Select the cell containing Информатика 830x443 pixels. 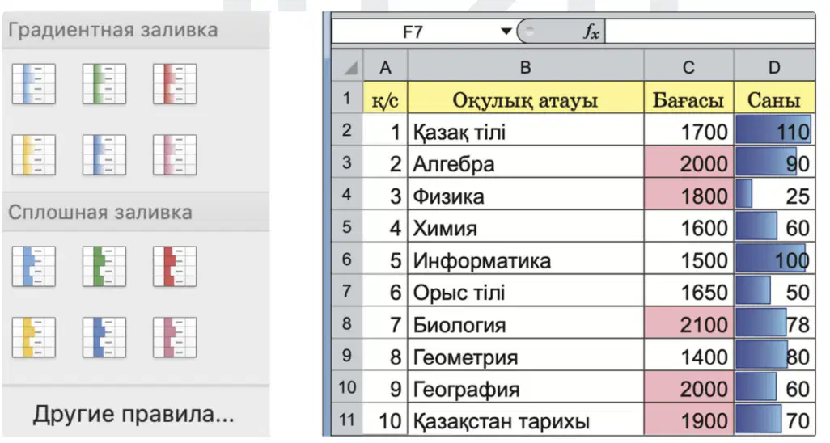pyautogui.click(x=525, y=259)
